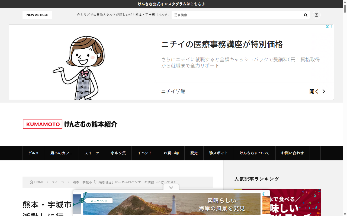
Task: Click the bottom ad options dots icon
Action: [268, 194]
